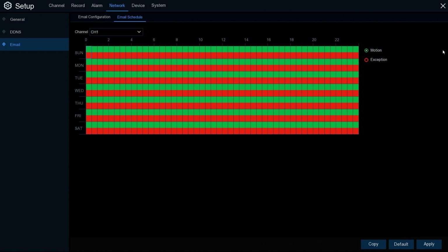Image resolution: width=448 pixels, height=252 pixels.
Task: Click the TUE row label
Action: tap(79, 78)
